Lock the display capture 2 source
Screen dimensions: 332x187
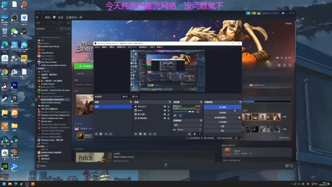point(168,118)
